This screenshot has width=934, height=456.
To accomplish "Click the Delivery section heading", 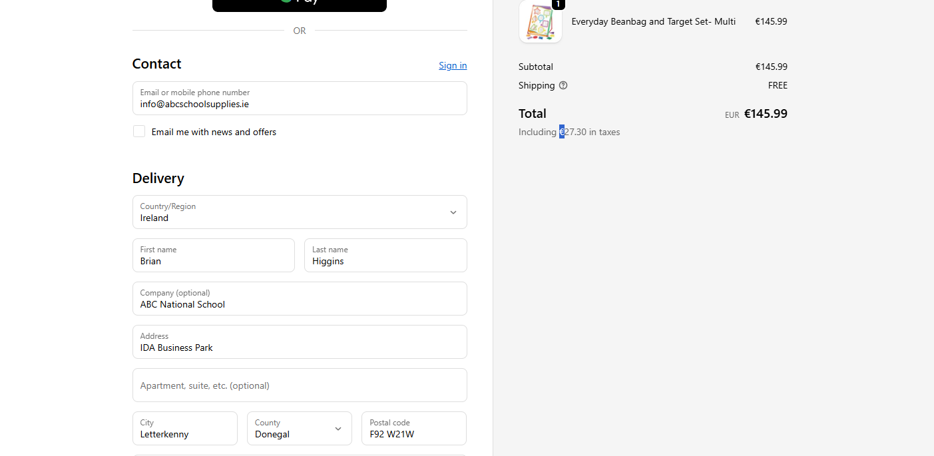I will click(x=158, y=178).
